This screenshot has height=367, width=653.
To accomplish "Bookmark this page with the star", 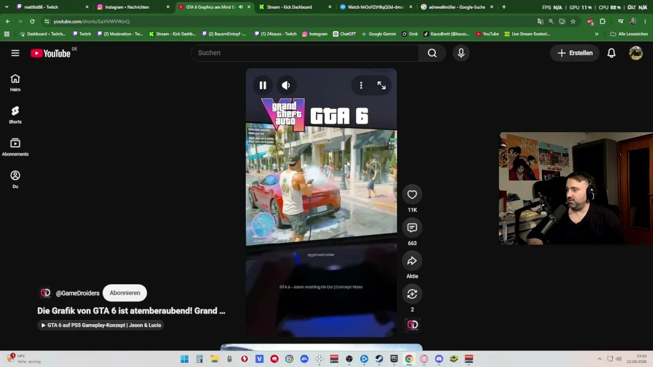I will coord(573,21).
